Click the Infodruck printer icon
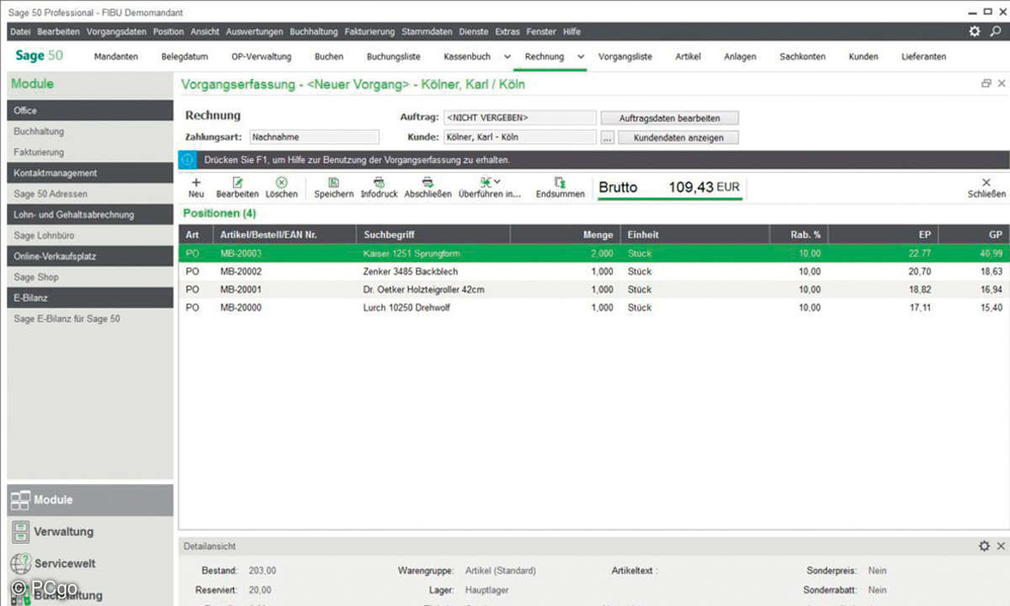 379,182
